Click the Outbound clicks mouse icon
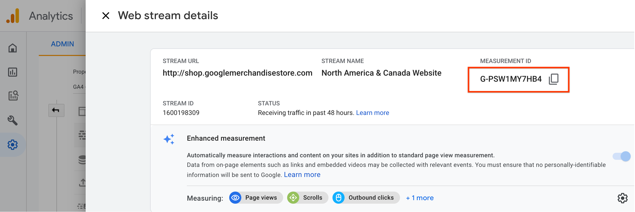The image size is (635, 212). tap(339, 198)
